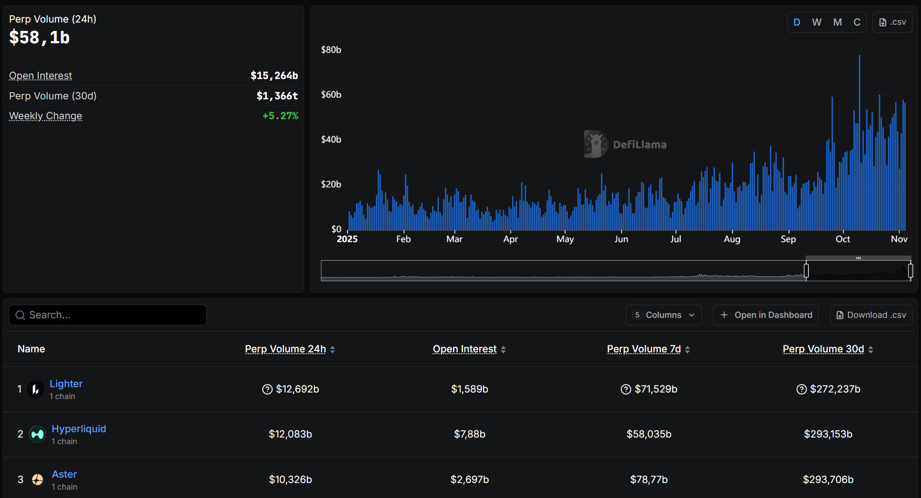Click the Download .csv button above the table
921x498 pixels.
871,315
